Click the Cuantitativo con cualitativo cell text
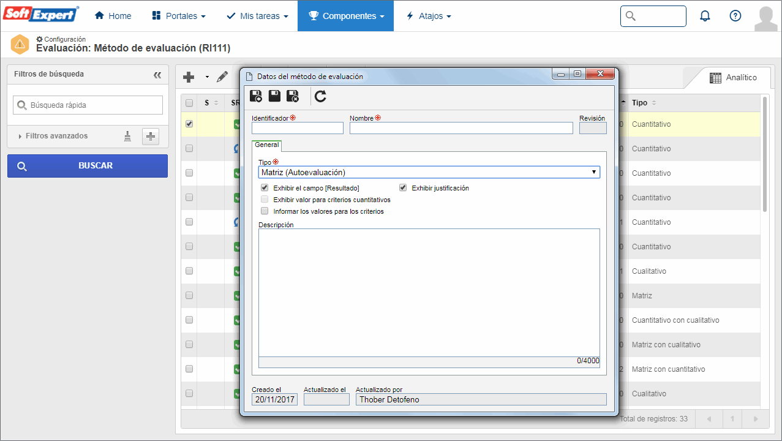 [675, 320]
